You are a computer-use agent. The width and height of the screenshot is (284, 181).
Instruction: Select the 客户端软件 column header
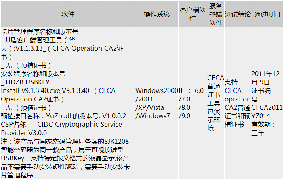[x=193, y=14]
